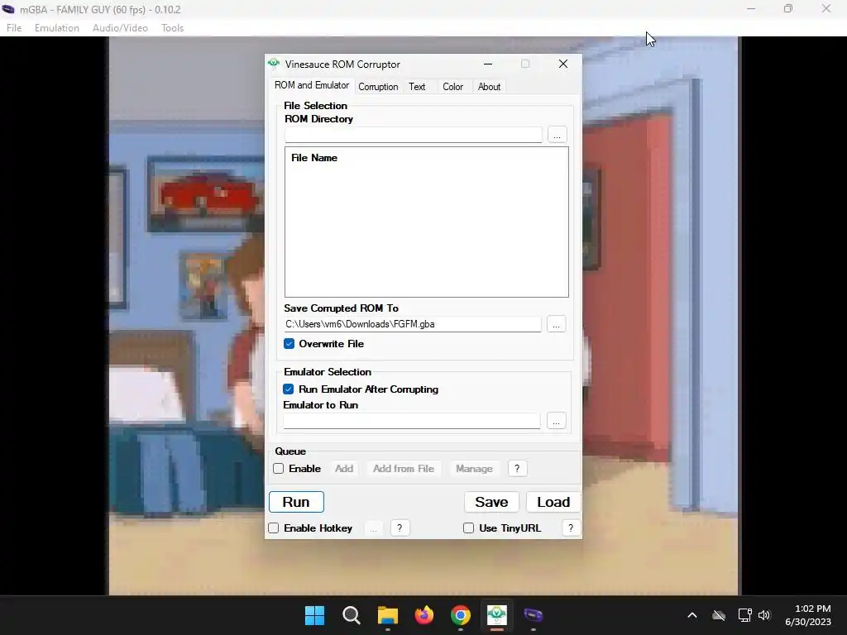Open the Text tab
The image size is (847, 635).
pos(417,86)
